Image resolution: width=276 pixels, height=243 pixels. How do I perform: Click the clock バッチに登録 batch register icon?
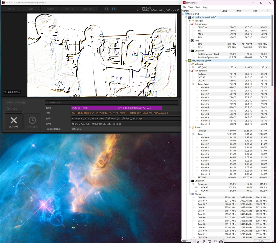(32, 122)
